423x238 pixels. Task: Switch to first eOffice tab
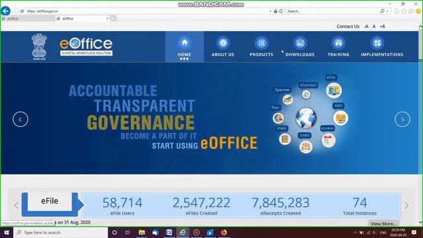click(x=28, y=19)
